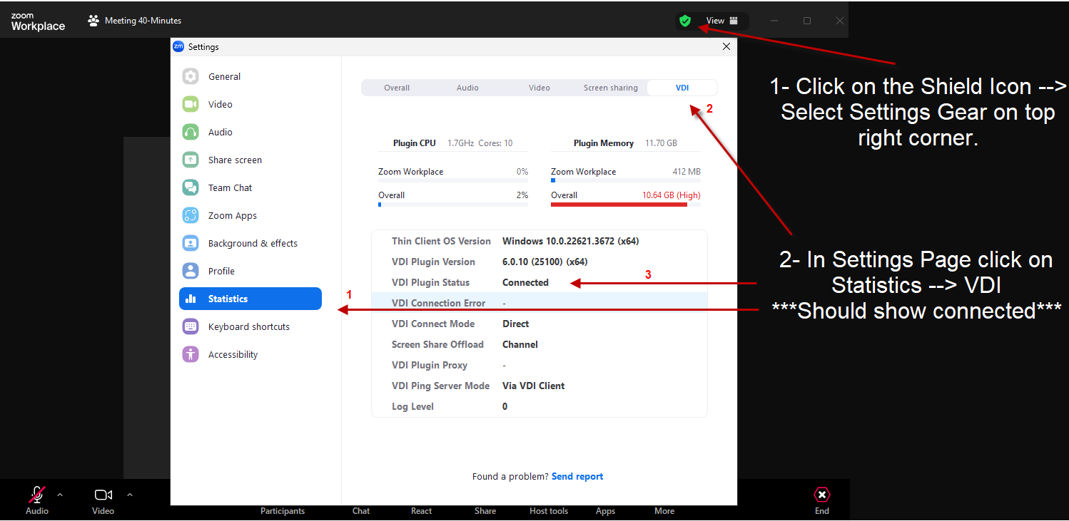
Task: Click the More toolbar button
Action: click(x=664, y=511)
